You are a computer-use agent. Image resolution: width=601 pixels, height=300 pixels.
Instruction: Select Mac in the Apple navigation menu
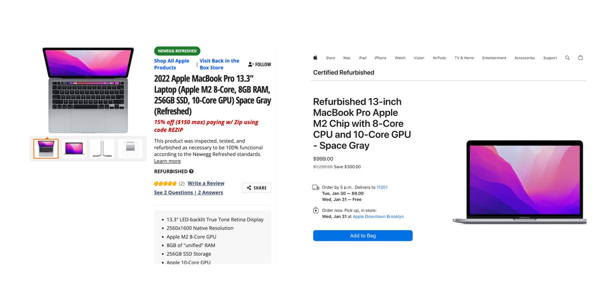(x=347, y=57)
